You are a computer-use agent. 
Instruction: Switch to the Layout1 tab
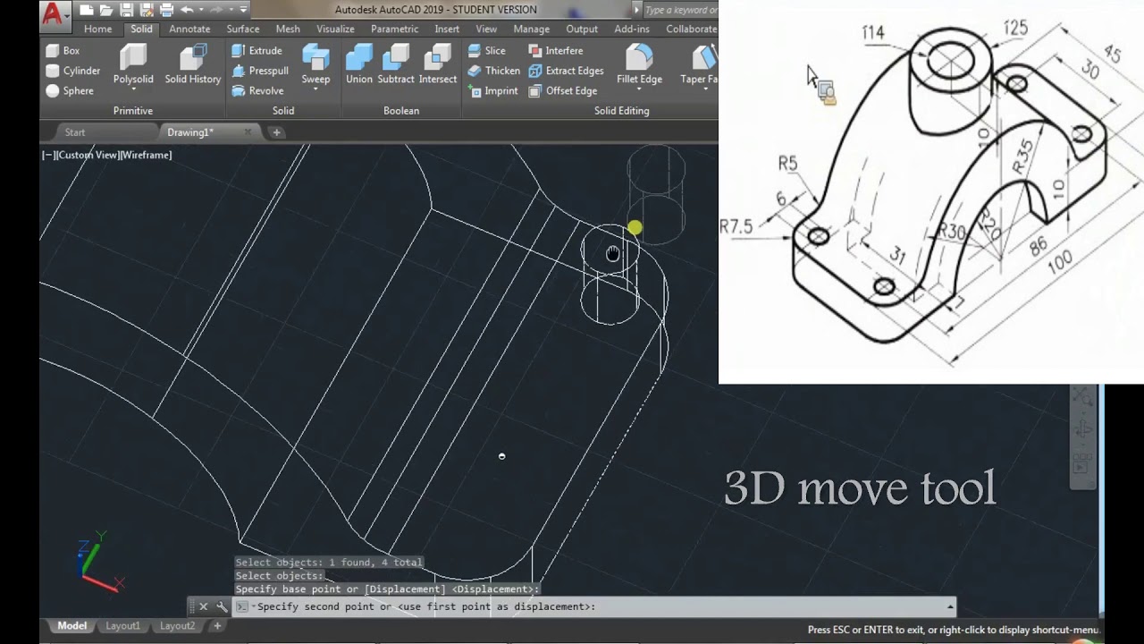[122, 626]
